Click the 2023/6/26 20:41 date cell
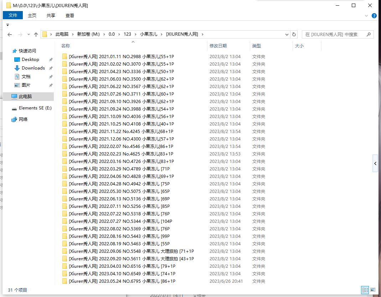This screenshot has height=297, width=381. tap(226, 281)
